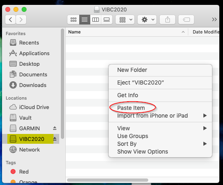
Task: Minimize window with the yellow button
Action: [16, 9]
